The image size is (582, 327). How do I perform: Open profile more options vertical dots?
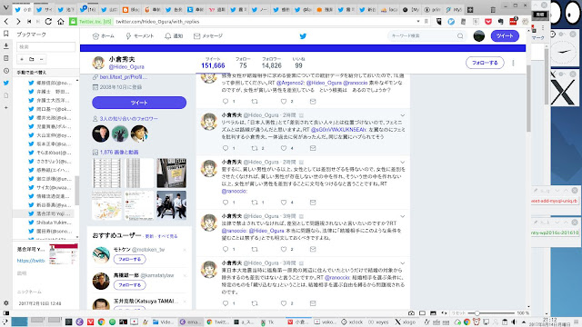pyautogui.click(x=513, y=63)
